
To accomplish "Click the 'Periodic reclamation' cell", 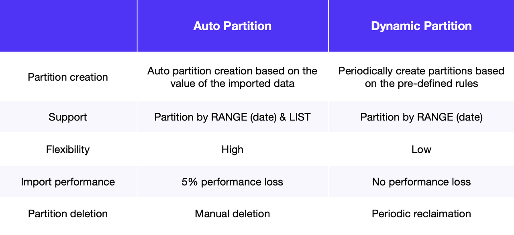I will pyautogui.click(x=421, y=214).
